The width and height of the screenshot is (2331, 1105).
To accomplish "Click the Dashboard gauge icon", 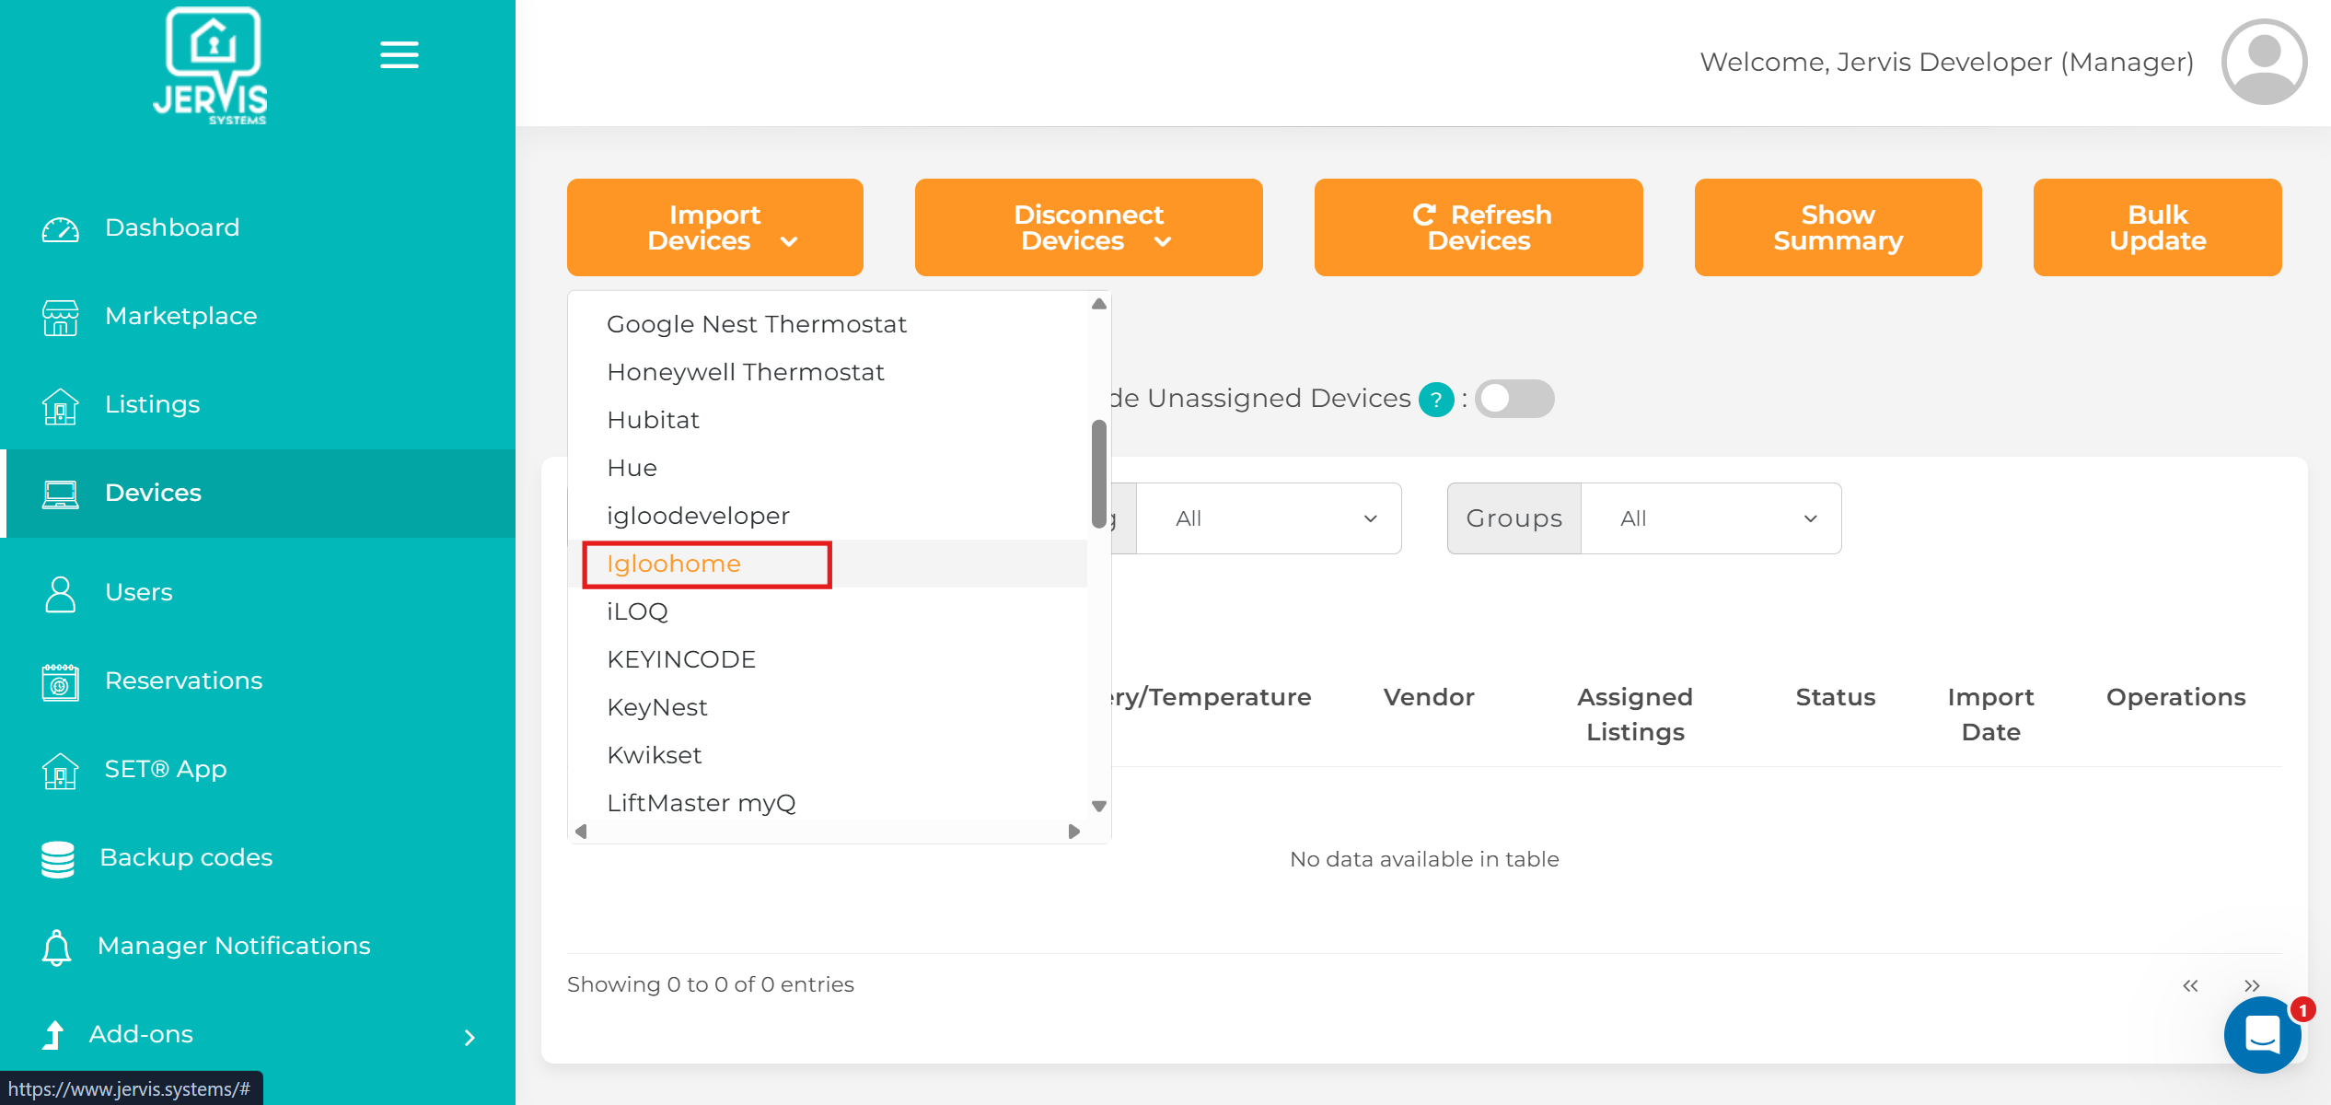I will pos(61,228).
